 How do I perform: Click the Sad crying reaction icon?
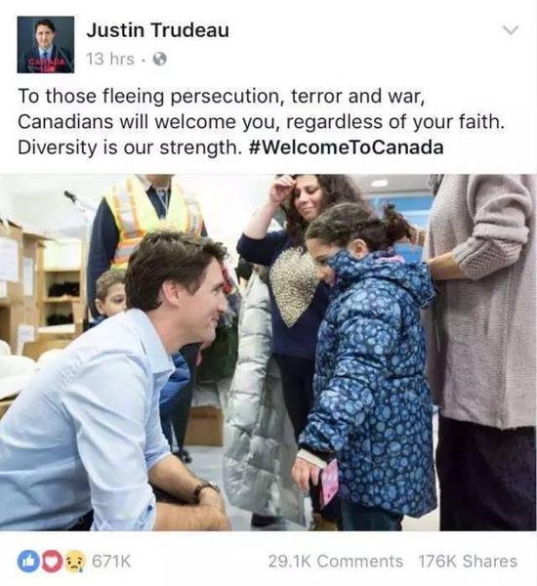pos(75,562)
